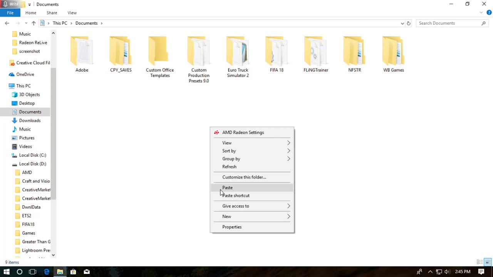The width and height of the screenshot is (493, 277).
Task: Refresh the Documents address bar
Action: (x=409, y=23)
